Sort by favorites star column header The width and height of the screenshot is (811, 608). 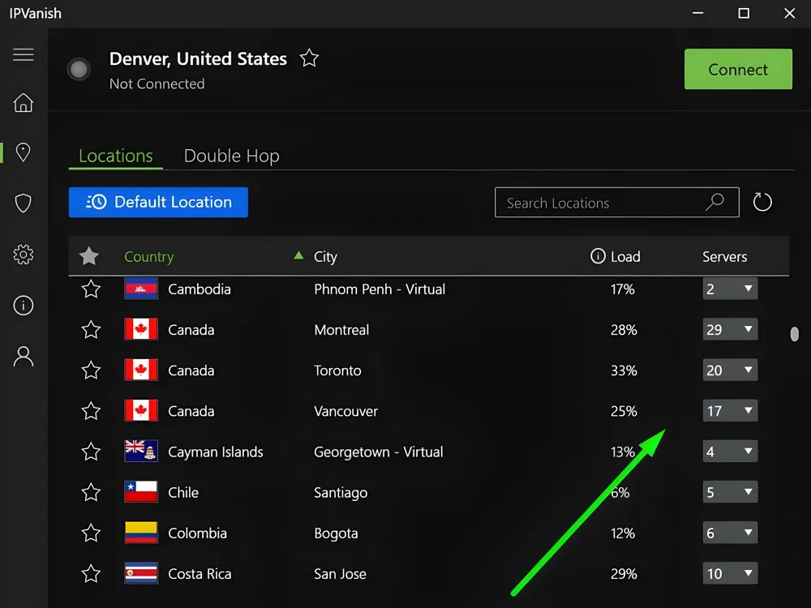point(89,256)
